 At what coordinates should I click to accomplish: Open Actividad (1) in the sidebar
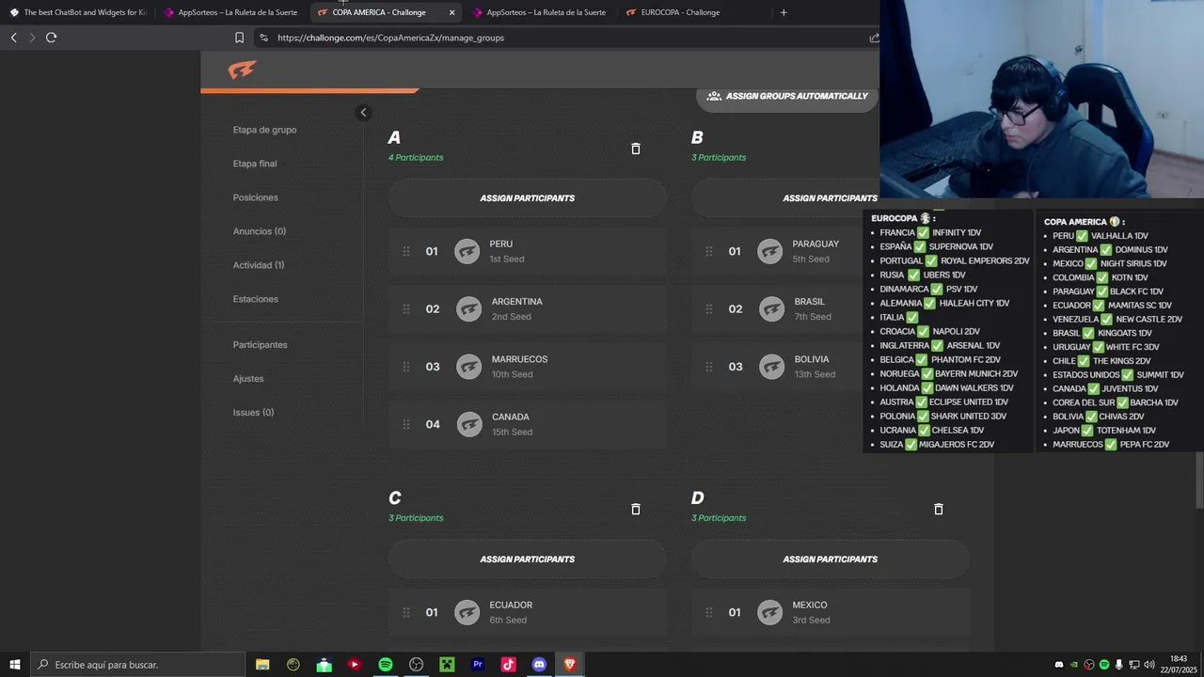(259, 265)
